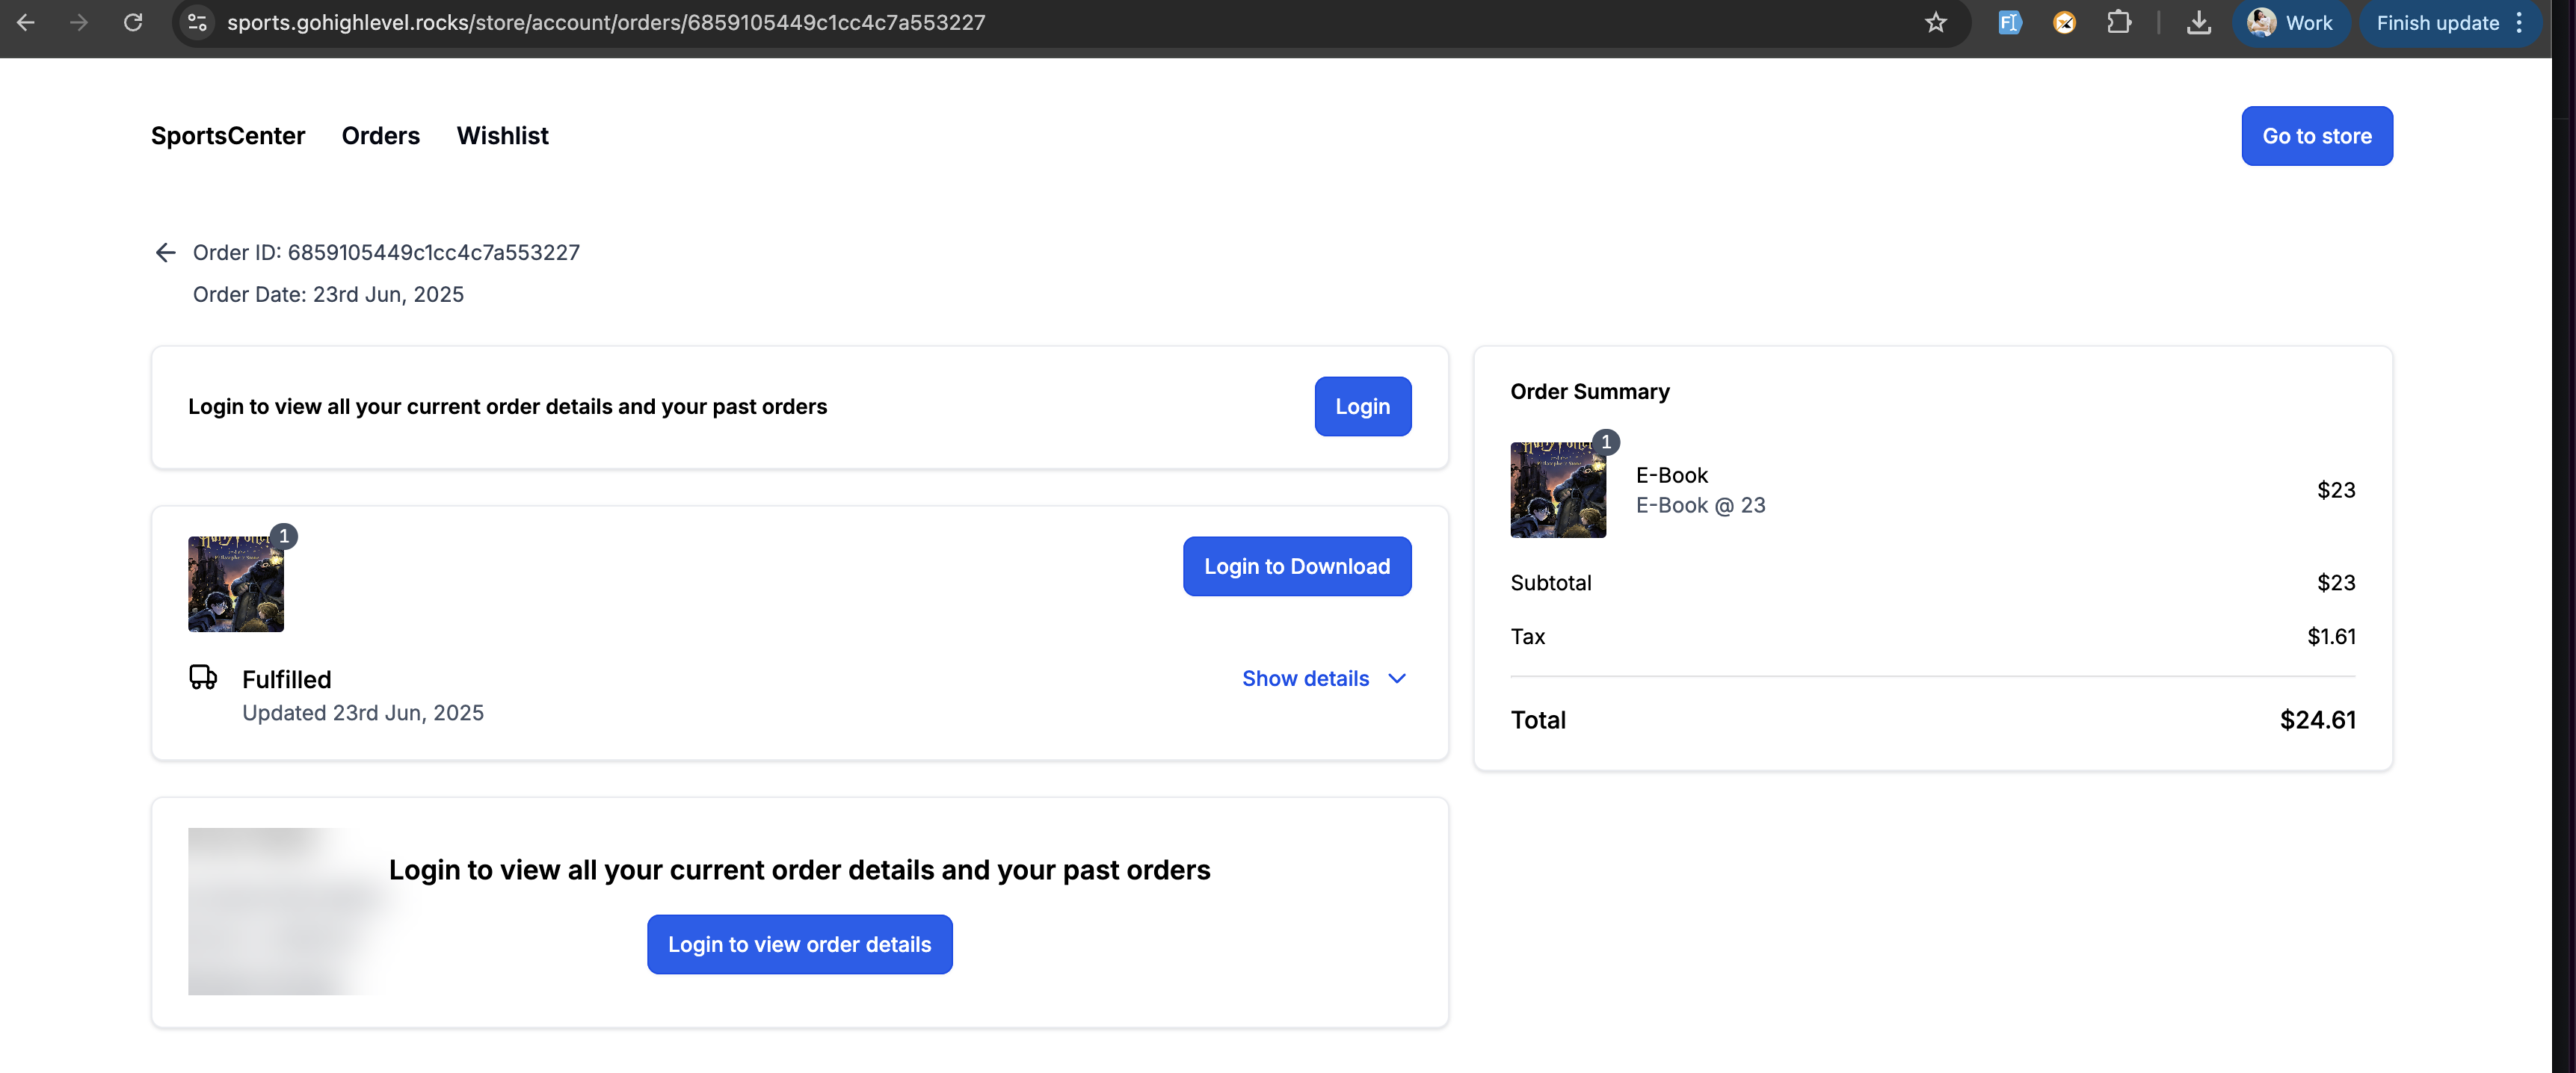Click Login to Download button

(1296, 566)
